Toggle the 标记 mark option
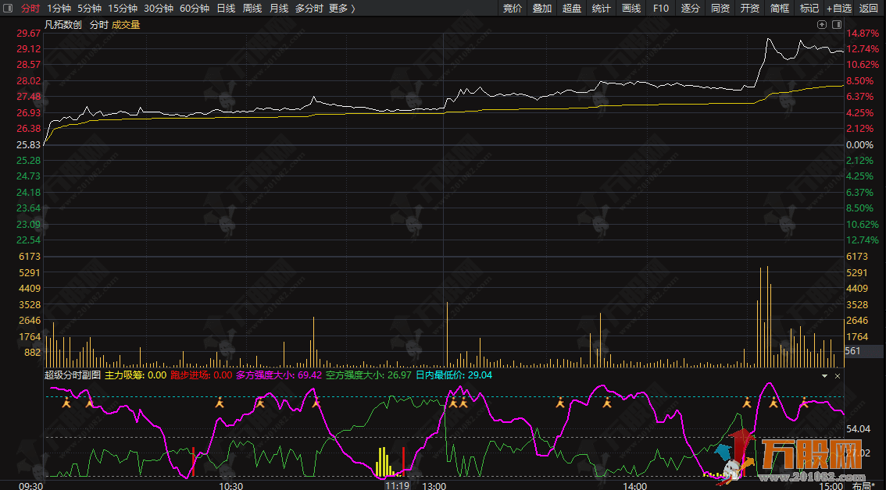The height and width of the screenshot is (490, 886). click(809, 8)
